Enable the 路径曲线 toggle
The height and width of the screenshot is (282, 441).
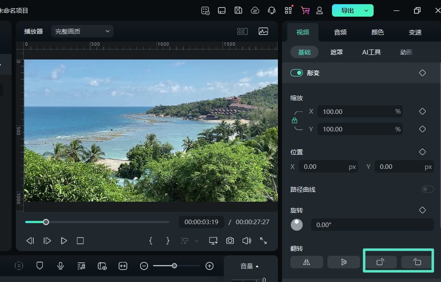point(427,189)
